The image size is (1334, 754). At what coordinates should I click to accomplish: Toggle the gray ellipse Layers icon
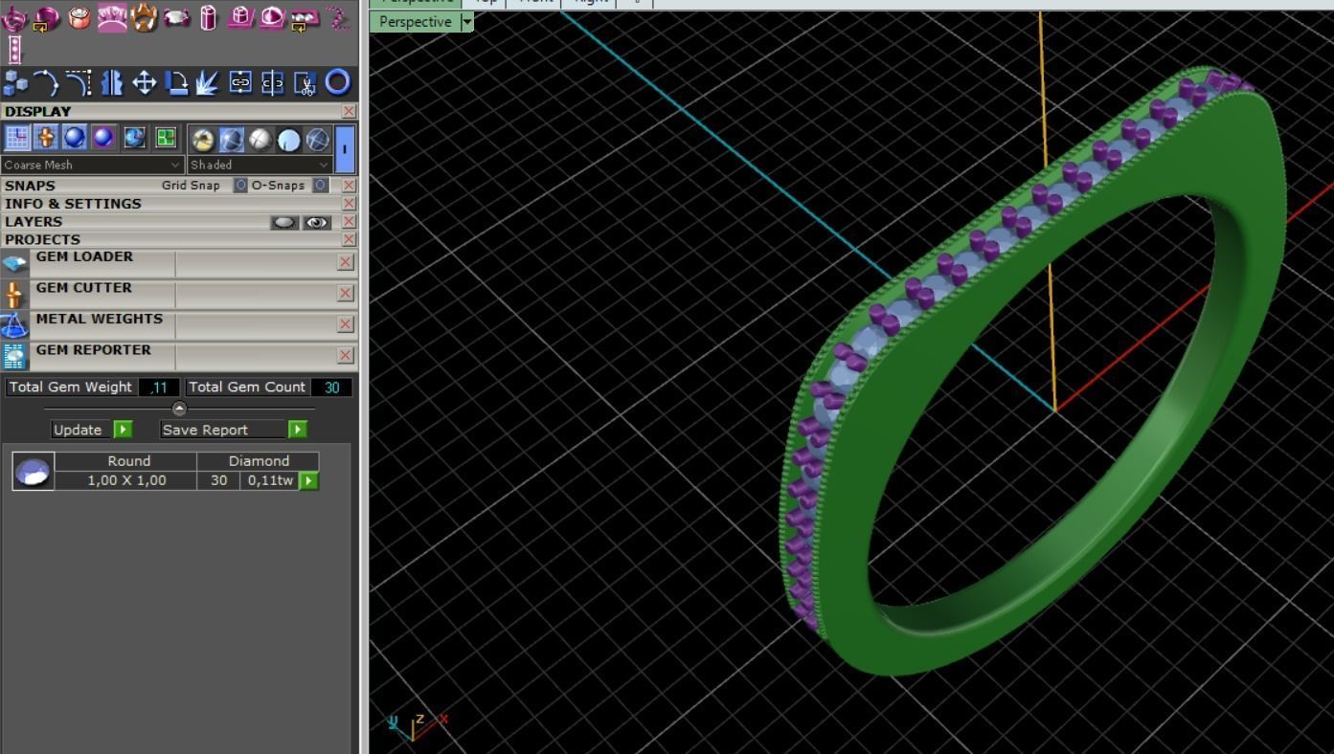(x=284, y=222)
